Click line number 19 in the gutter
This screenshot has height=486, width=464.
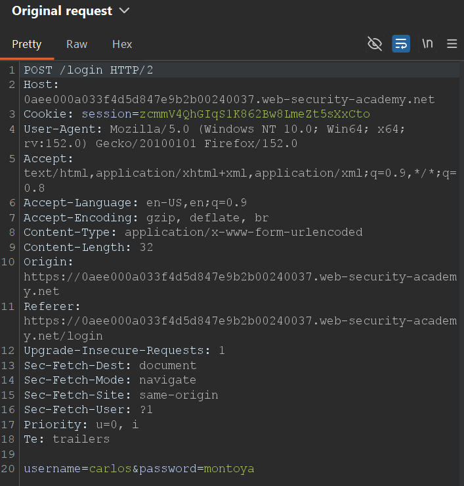coord(8,454)
